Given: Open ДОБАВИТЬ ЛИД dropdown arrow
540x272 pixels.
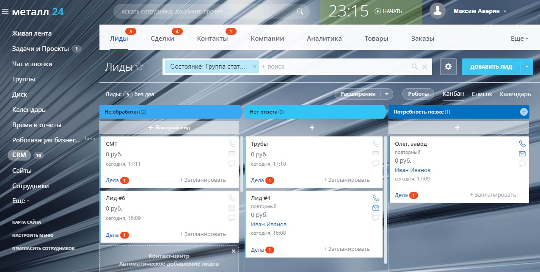Looking at the screenshot, I should click(527, 67).
